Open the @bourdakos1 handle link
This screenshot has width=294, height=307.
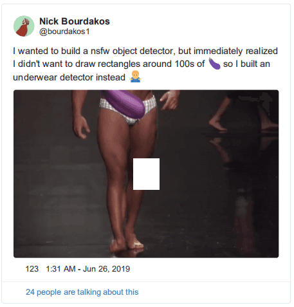pyautogui.click(x=64, y=32)
